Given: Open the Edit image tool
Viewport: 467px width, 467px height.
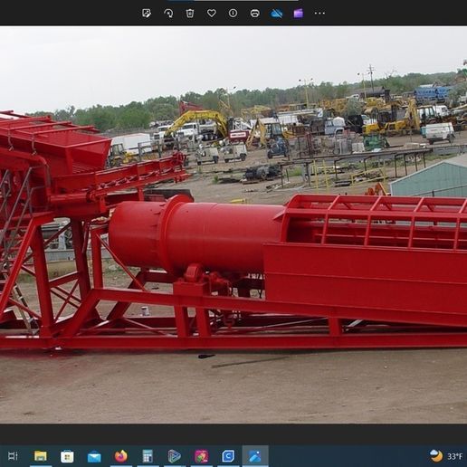Looking at the screenshot, I should pyautogui.click(x=147, y=14).
